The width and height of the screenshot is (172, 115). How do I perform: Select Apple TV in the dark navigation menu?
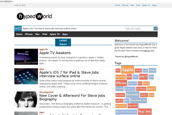[x=55, y=34]
